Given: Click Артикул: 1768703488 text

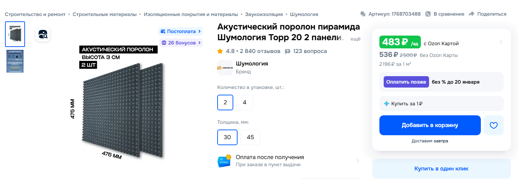Looking at the screenshot, I should tap(394, 14).
